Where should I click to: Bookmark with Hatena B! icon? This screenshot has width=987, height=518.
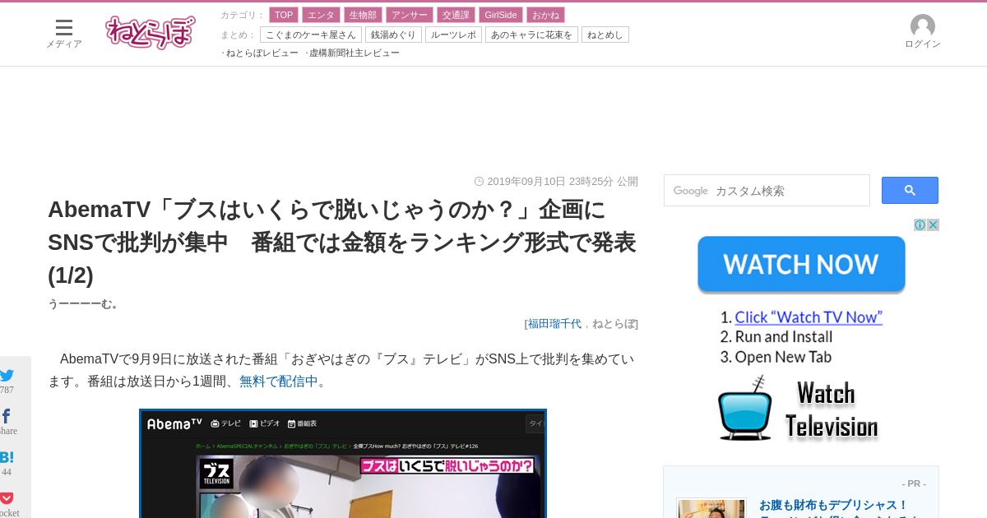[x=6, y=457]
